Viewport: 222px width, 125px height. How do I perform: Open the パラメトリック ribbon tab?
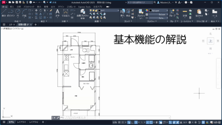click(29, 7)
